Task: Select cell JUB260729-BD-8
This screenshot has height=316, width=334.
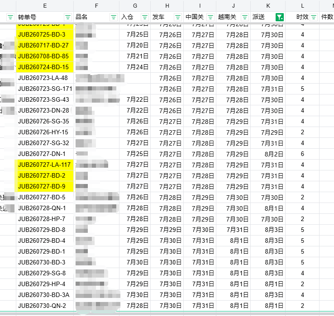Action: [45, 230]
